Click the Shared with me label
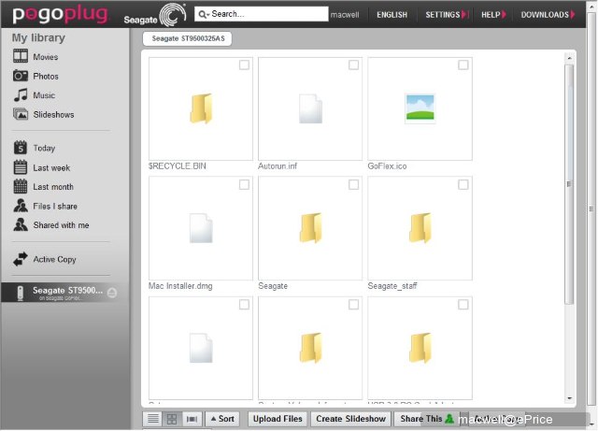The image size is (598, 431). pyautogui.click(x=61, y=225)
